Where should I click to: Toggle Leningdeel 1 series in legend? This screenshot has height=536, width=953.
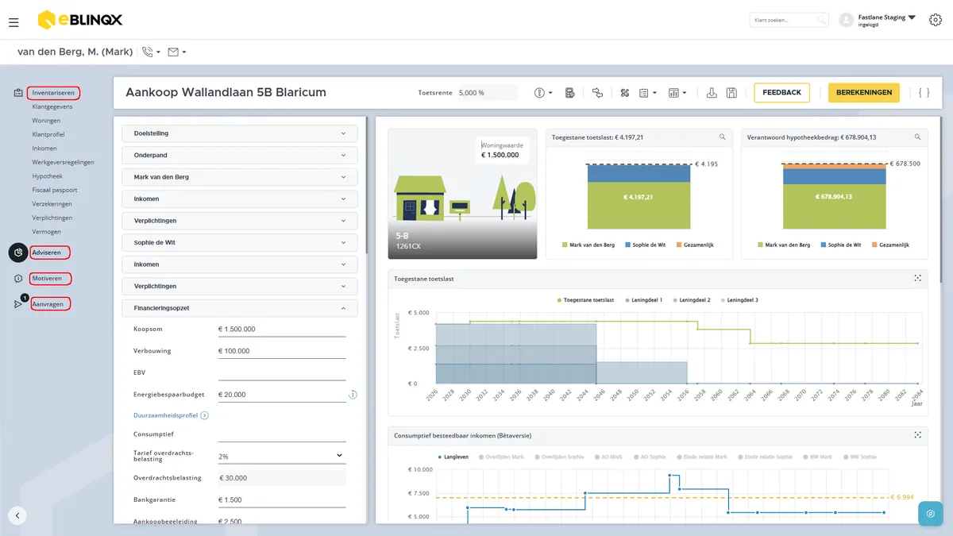[642, 300]
